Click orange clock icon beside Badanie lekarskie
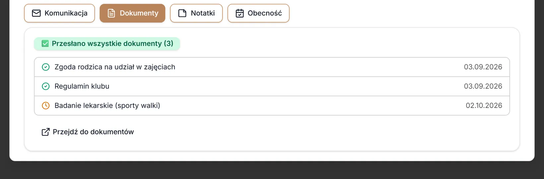 pos(45,106)
